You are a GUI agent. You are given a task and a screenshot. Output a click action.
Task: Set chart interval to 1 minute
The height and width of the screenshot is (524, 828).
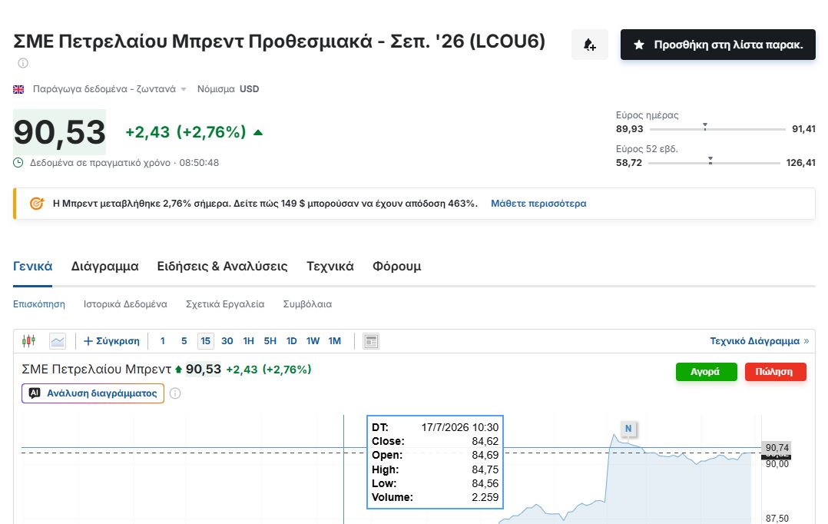pyautogui.click(x=163, y=341)
